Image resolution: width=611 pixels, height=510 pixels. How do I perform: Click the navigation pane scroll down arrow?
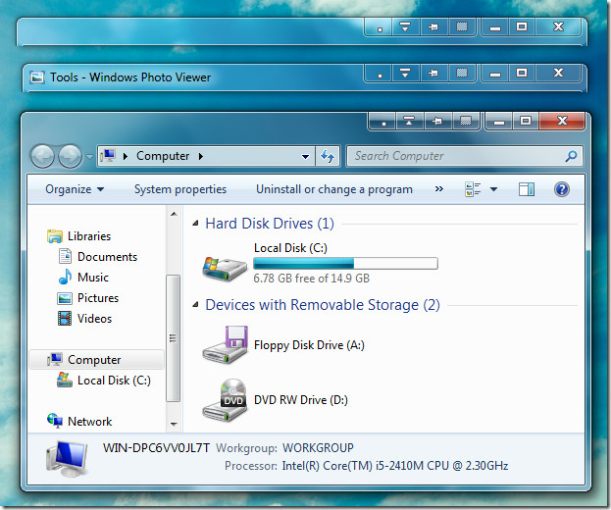tap(174, 424)
